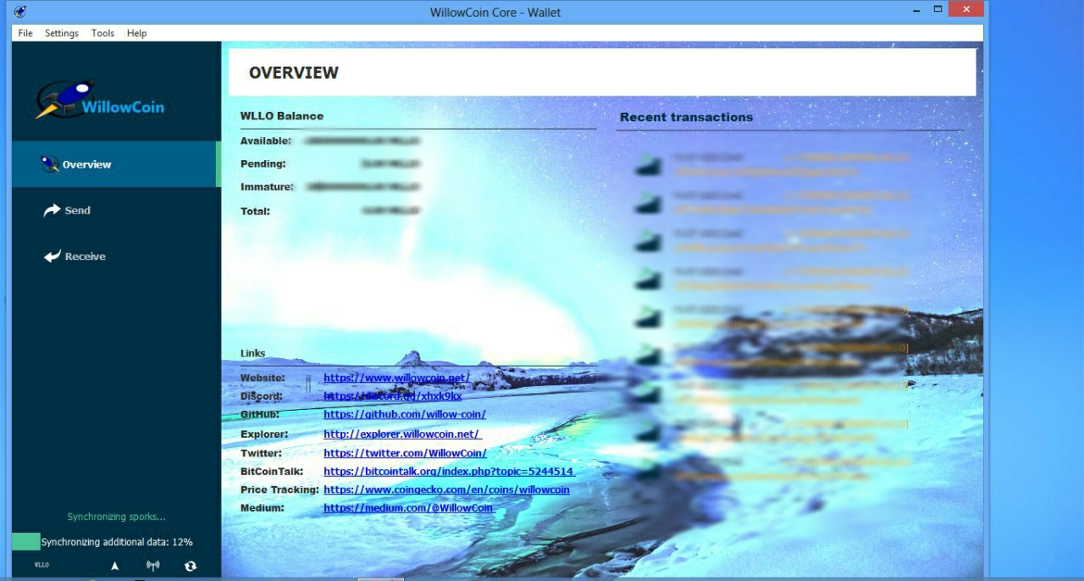Viewport: 1084px width, 581px height.
Task: Click the circular sync arrows icon
Action: tap(191, 566)
